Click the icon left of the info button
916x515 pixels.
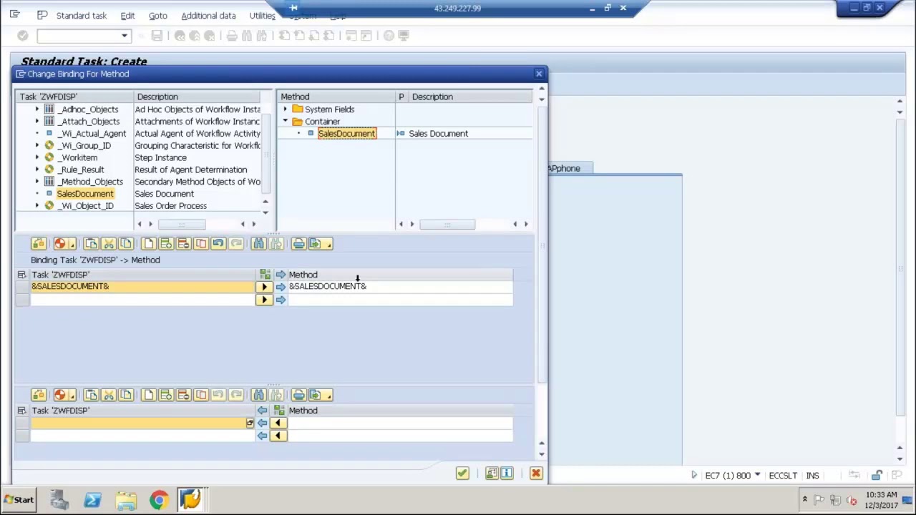[x=492, y=474]
